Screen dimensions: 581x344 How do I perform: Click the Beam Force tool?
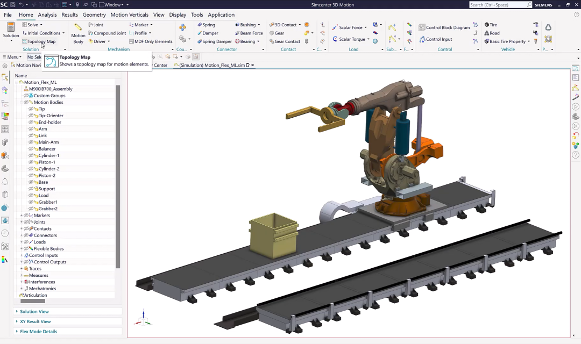(x=249, y=33)
